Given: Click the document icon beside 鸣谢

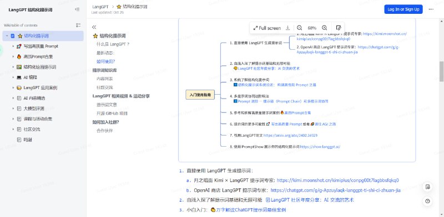Looking at the screenshot, I should pos(19,139).
